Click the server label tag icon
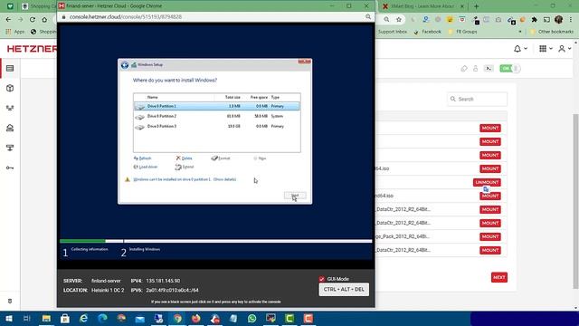Screen dimensions: 579x326 coord(464,69)
